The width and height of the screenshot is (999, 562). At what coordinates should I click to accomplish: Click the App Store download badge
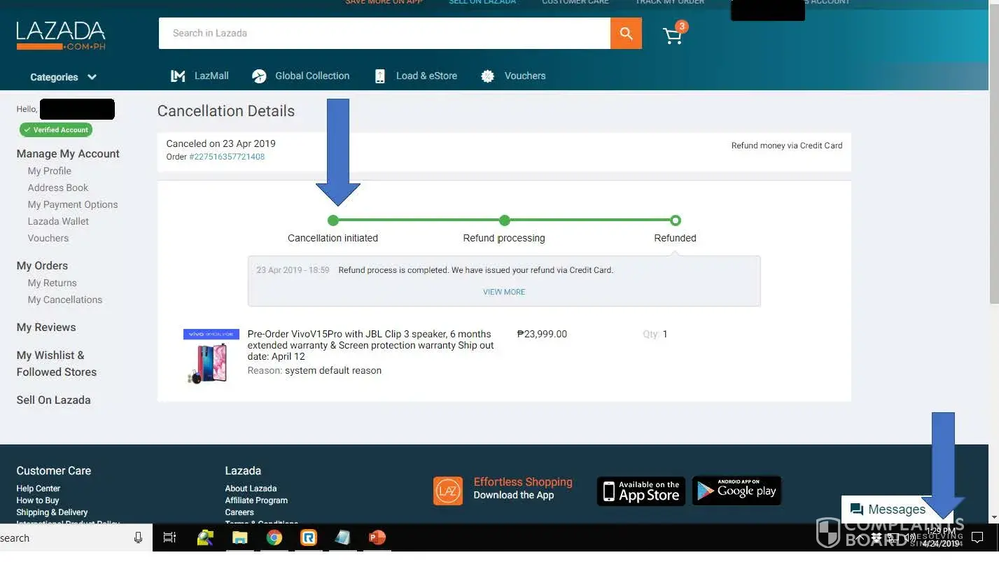pos(641,491)
